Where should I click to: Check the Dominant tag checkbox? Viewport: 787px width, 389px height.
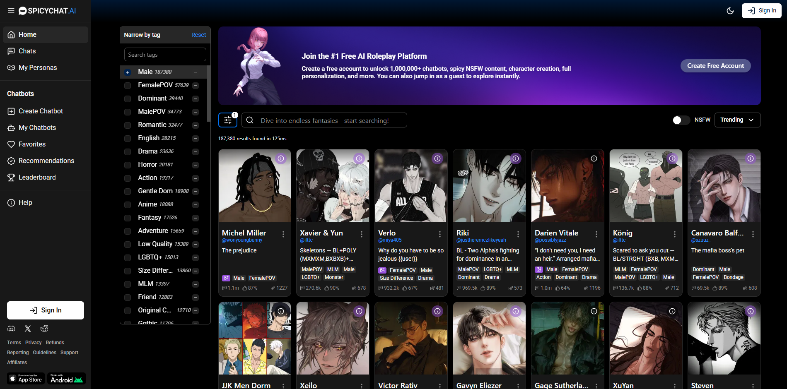pyautogui.click(x=128, y=99)
